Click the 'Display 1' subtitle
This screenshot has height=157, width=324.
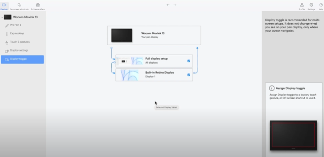pyautogui.click(x=150, y=77)
